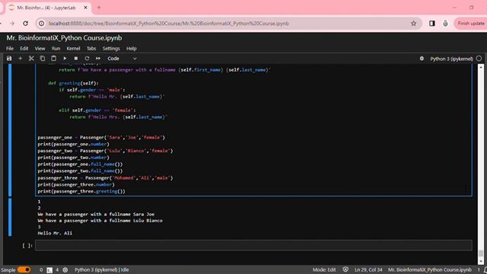Close the JupyterLab browser tab

85,8
